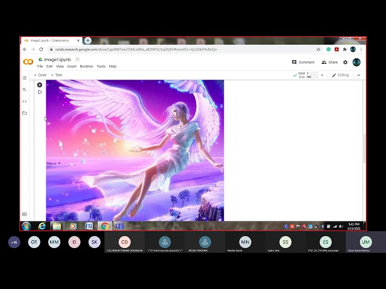Screen dimensions: 386x289
Task: Select participant avatar MM
Action: pos(54,242)
